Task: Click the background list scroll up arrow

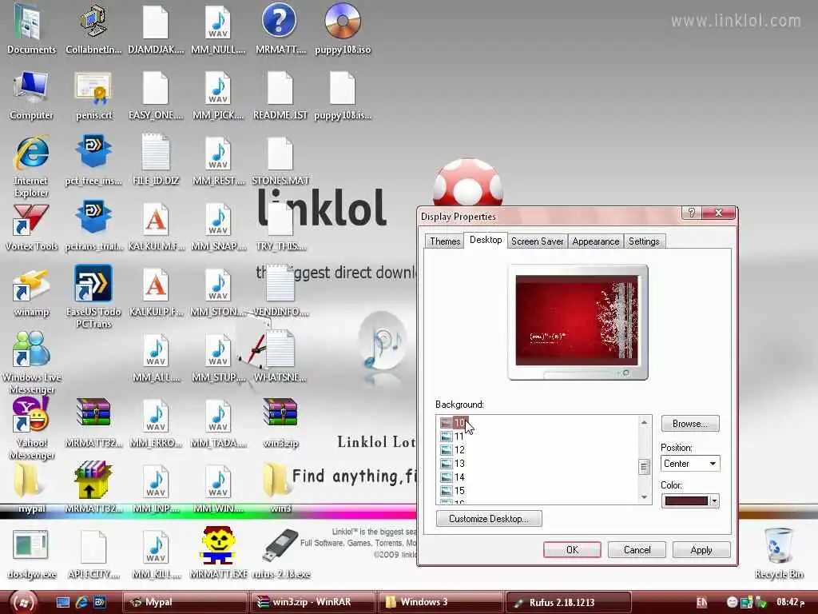Action: click(645, 422)
